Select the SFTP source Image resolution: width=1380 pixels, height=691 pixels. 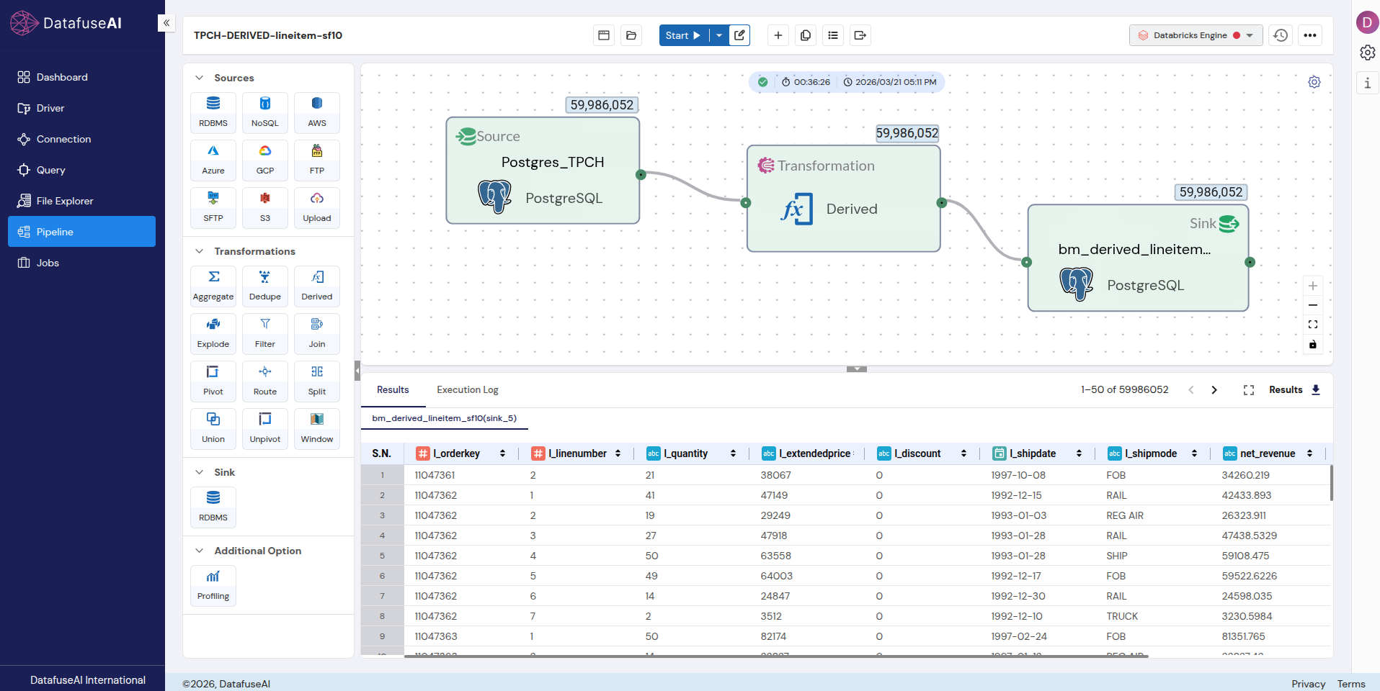pyautogui.click(x=213, y=208)
